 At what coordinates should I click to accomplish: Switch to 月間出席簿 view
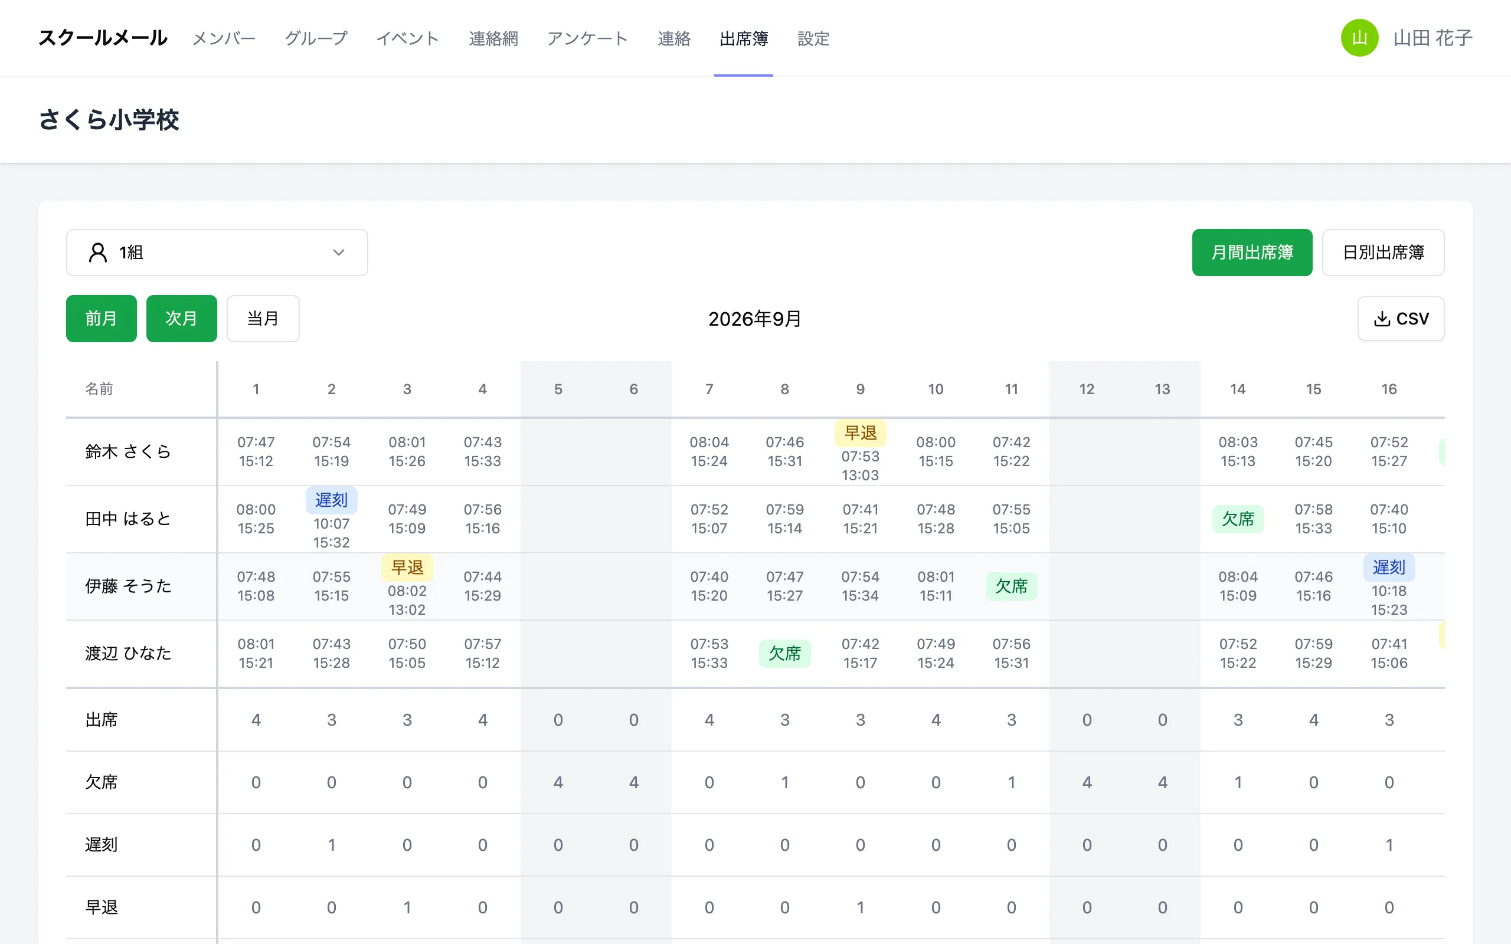coord(1252,253)
